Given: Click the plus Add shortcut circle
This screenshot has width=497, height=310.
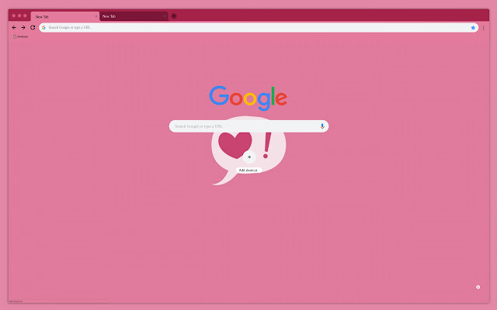Looking at the screenshot, I should 249,157.
